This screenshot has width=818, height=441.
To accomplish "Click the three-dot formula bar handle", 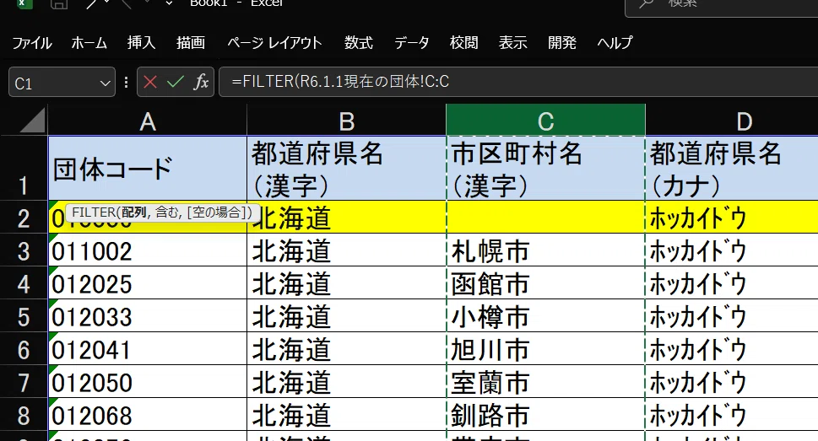I will (126, 82).
